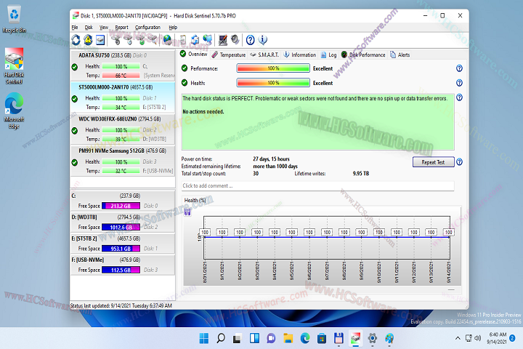Open the Disk menu
The width and height of the screenshot is (523, 349).
(89, 28)
